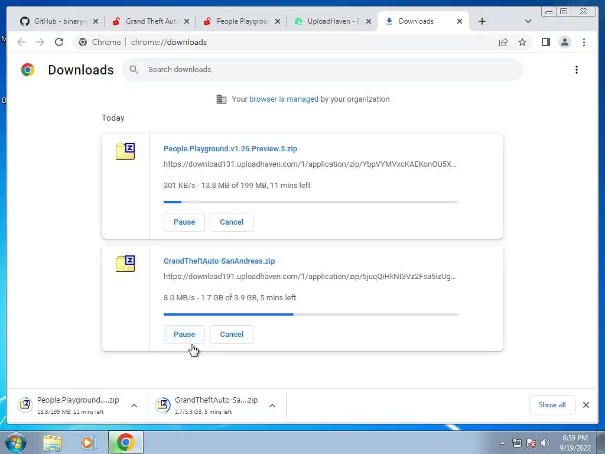The width and height of the screenshot is (605, 454).
Task: Close the bottom downloads shelf
Action: (x=586, y=405)
